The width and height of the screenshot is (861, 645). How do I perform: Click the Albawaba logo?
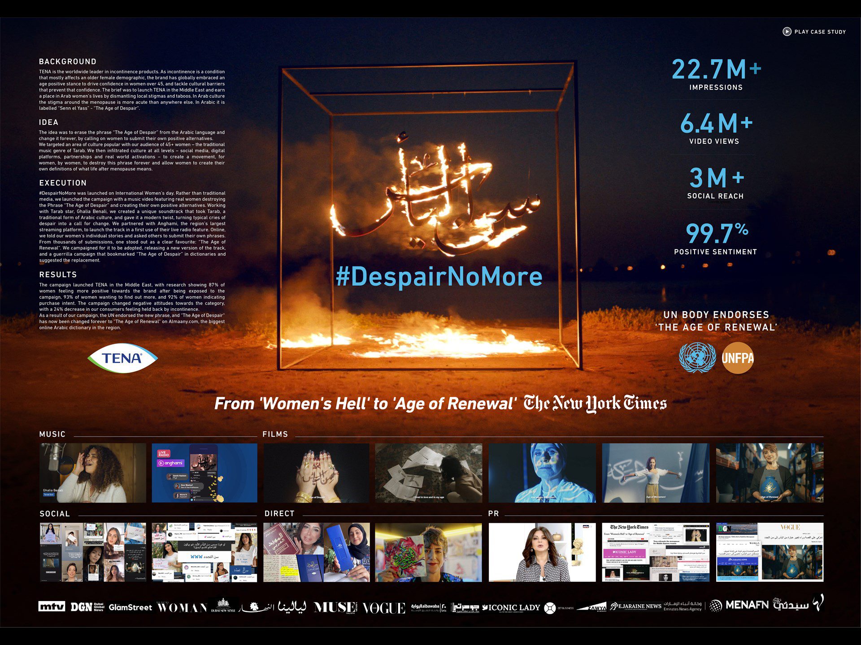pos(429,607)
